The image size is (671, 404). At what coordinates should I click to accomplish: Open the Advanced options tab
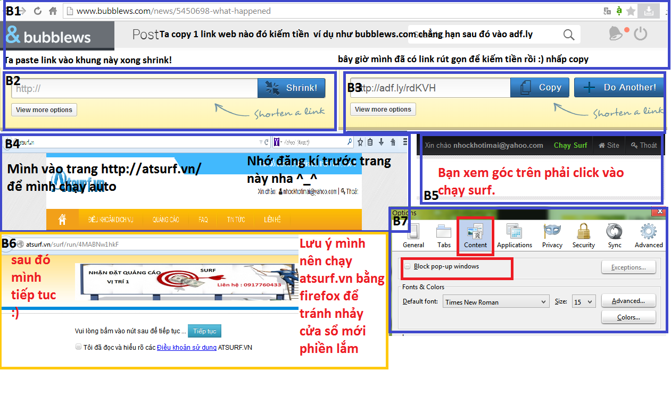tap(649, 235)
